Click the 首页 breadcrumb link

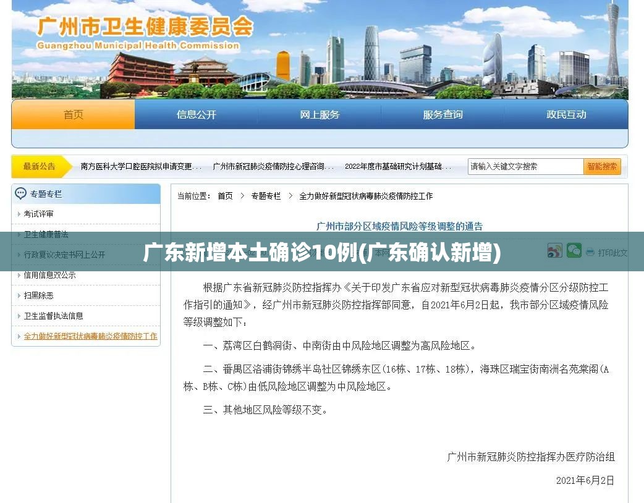click(x=225, y=197)
